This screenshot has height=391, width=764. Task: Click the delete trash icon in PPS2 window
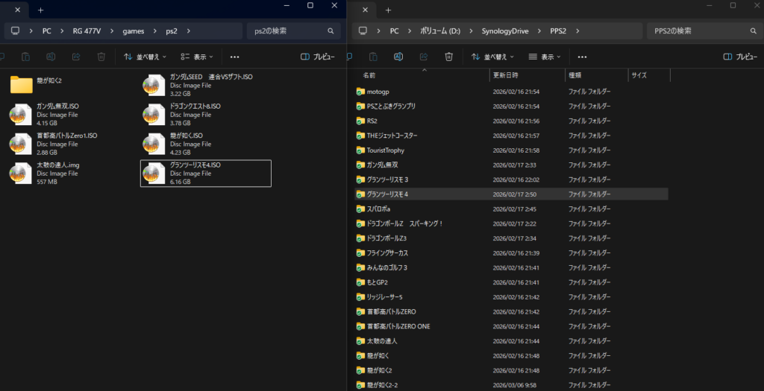coord(448,57)
